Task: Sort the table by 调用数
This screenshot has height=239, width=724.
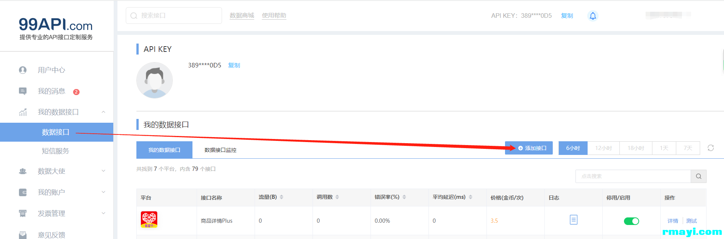Action: click(337, 197)
